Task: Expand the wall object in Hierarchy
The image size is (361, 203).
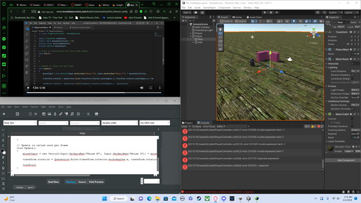Action: pos(193,42)
